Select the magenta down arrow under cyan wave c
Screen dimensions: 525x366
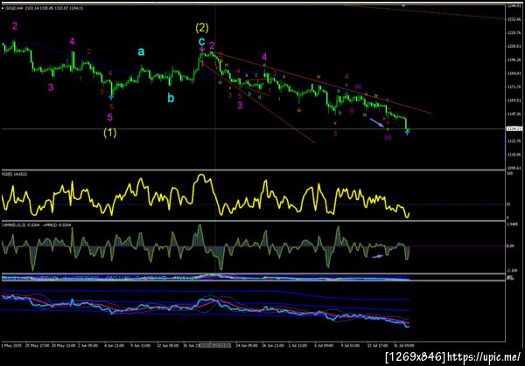pyautogui.click(x=202, y=50)
